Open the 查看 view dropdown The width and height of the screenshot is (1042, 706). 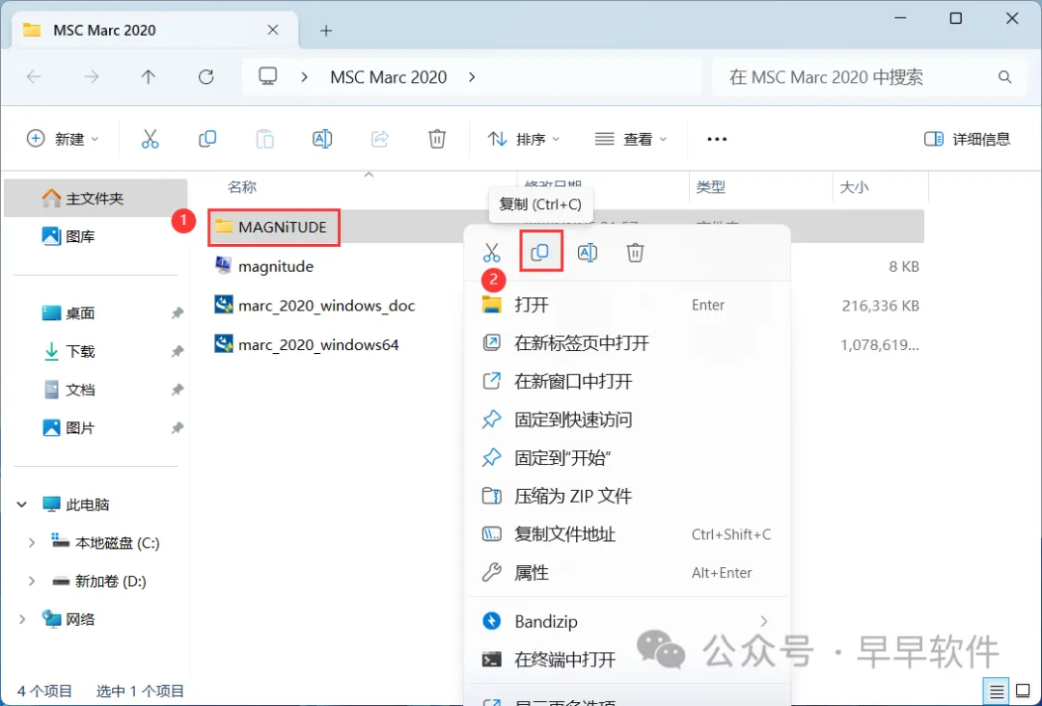click(x=631, y=139)
